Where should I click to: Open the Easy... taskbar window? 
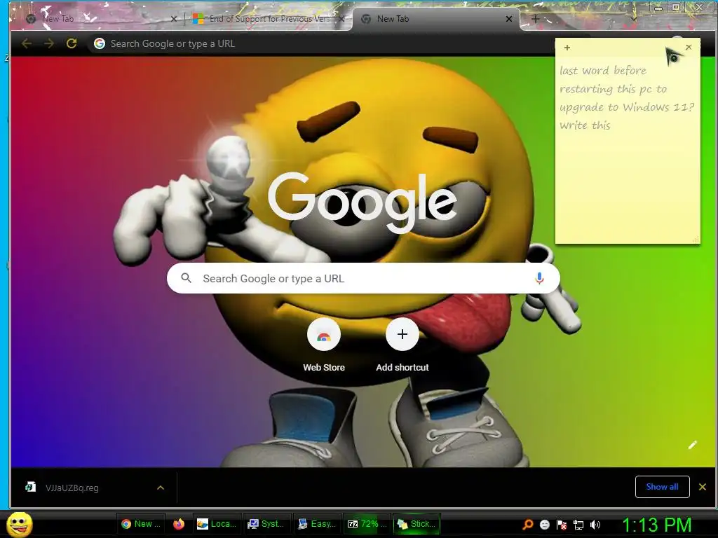(318, 524)
